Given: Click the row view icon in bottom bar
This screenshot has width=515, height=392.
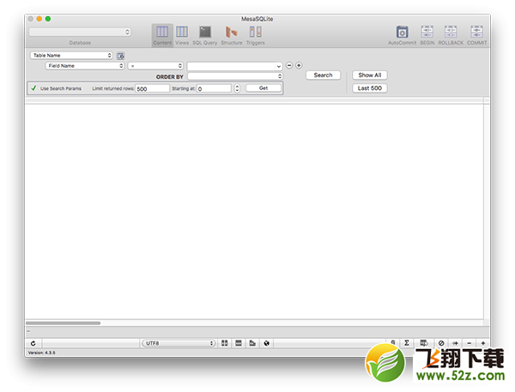Looking at the screenshot, I should click(239, 343).
